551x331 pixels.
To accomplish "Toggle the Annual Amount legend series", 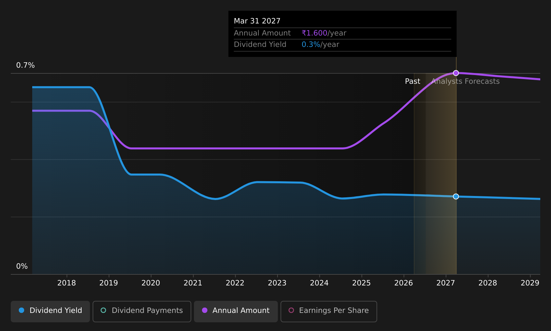I will point(236,312).
